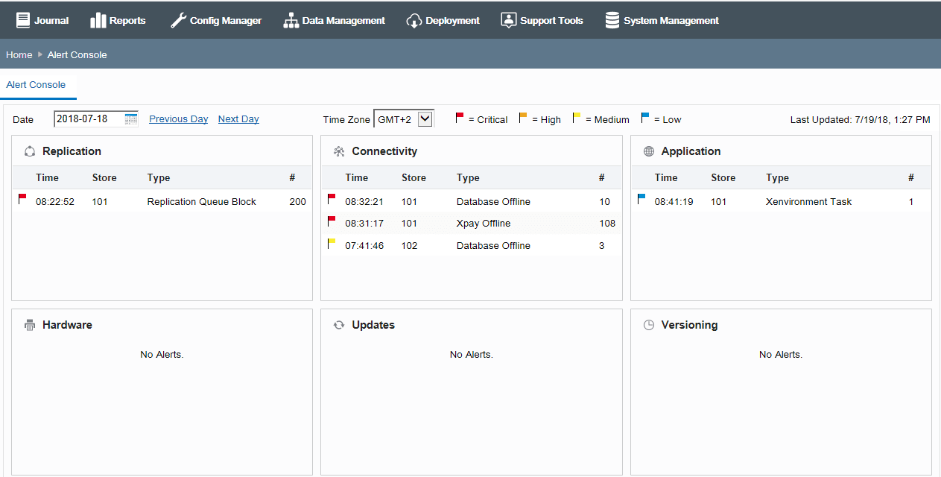Click the Config Manager wrench icon

(x=177, y=19)
